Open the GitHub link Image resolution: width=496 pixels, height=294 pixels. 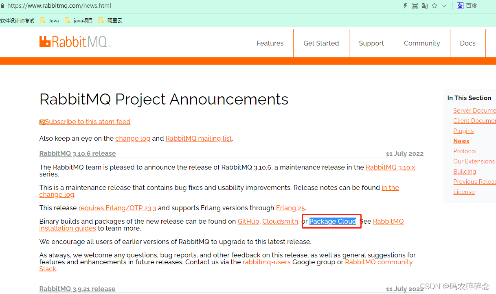(248, 221)
